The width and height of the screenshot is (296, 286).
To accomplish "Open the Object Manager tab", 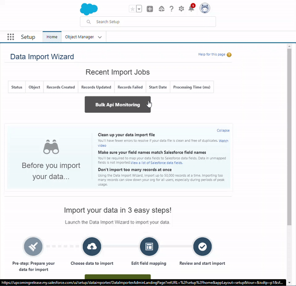I will click(79, 37).
